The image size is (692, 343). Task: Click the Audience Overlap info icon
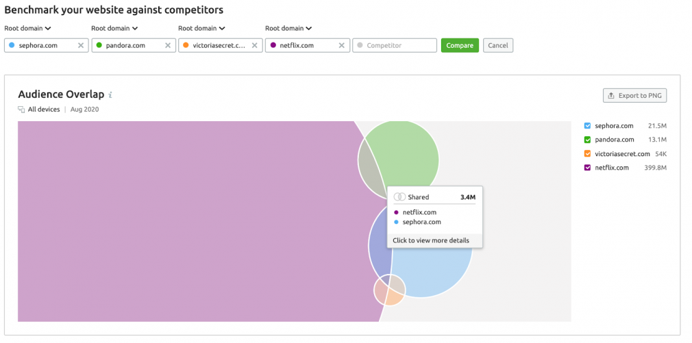pos(110,94)
